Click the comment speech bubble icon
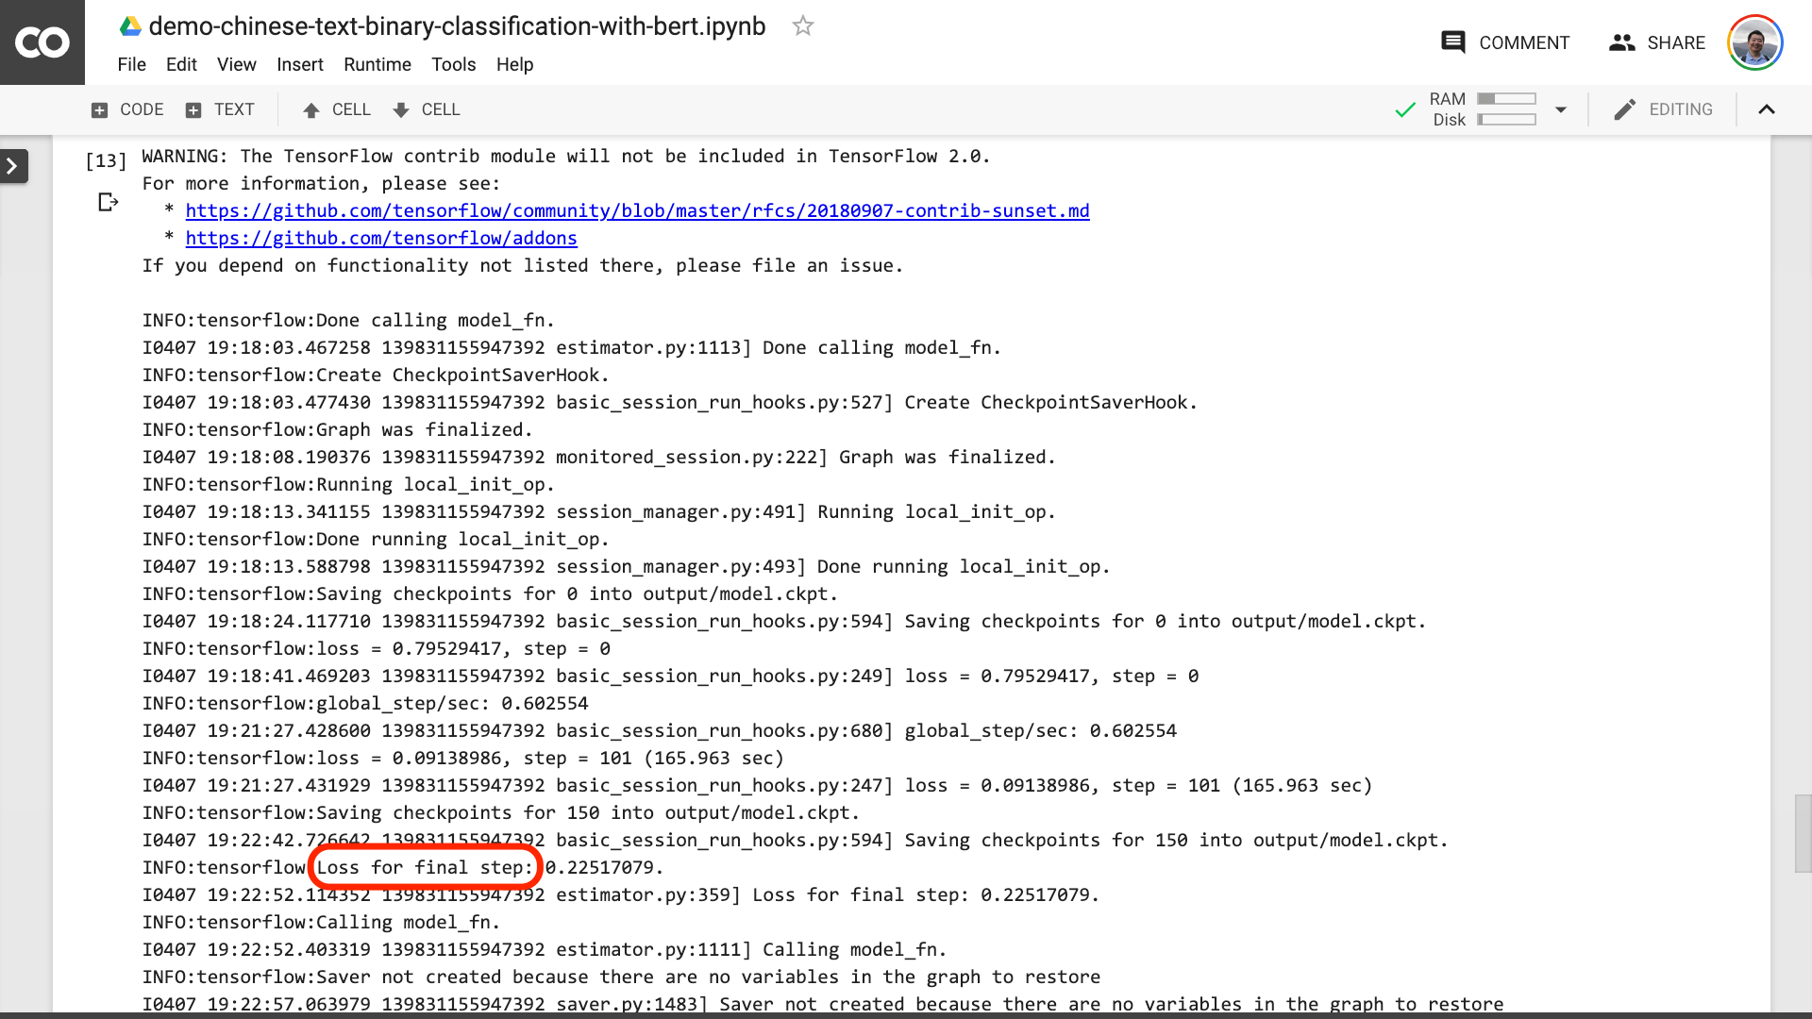Screen dimensions: 1812x1019 (x=1452, y=42)
